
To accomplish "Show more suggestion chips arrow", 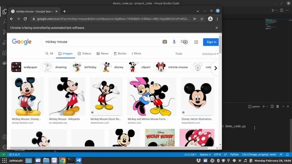I will point(215,68).
